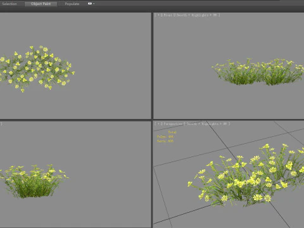This screenshot has width=304, height=228.
Task: Open the Populate ribbon tab
Action: (x=72, y=4)
